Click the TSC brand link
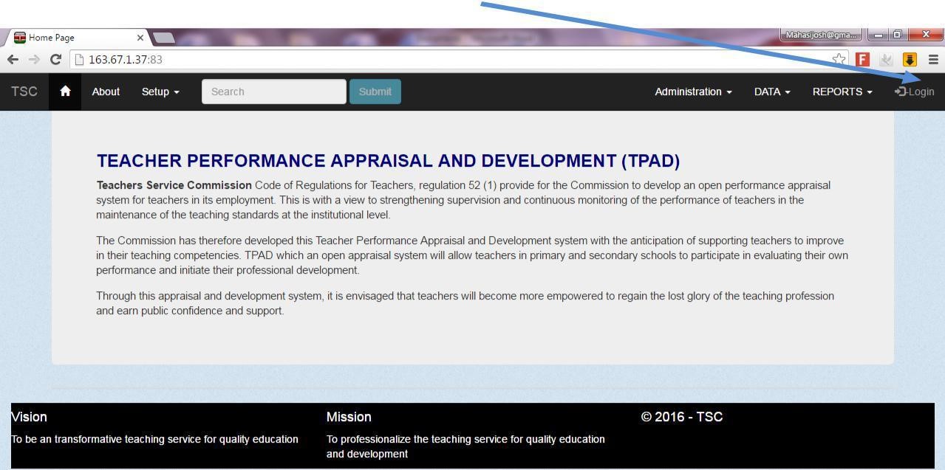 [24, 91]
